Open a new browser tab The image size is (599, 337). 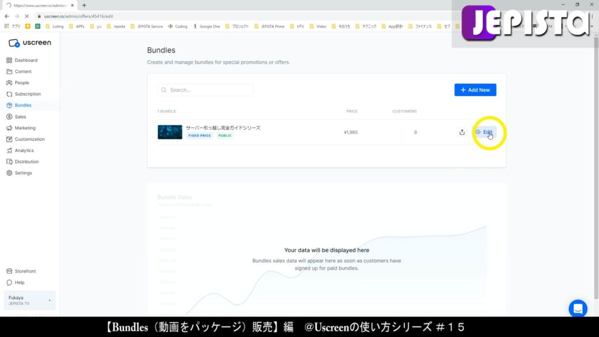point(84,5)
